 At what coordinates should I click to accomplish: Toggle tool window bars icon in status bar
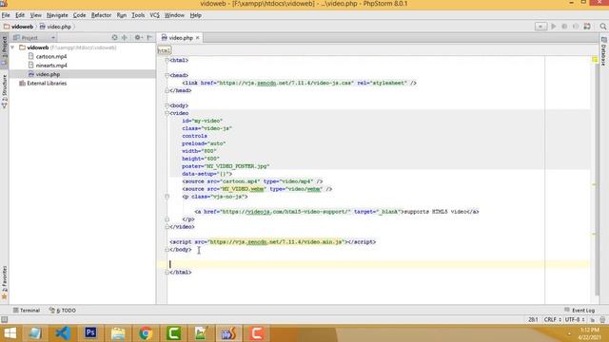click(x=4, y=319)
